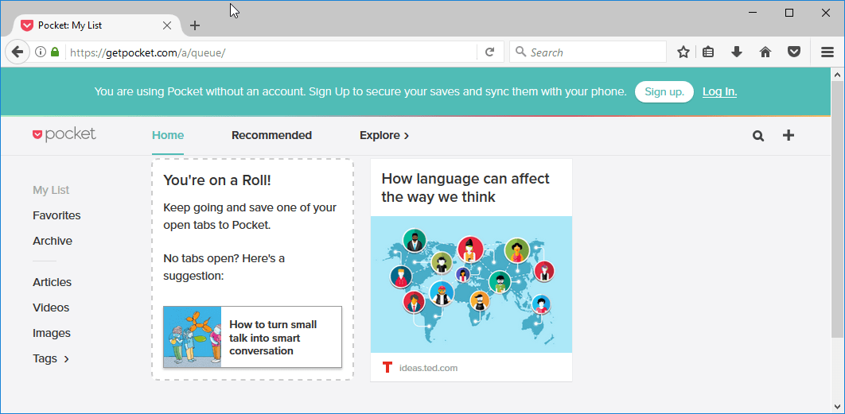845x414 pixels.
Task: Expand the Explore menu
Action: point(384,135)
